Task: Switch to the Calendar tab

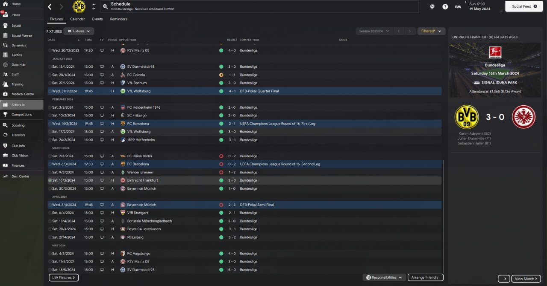Action: [x=77, y=19]
